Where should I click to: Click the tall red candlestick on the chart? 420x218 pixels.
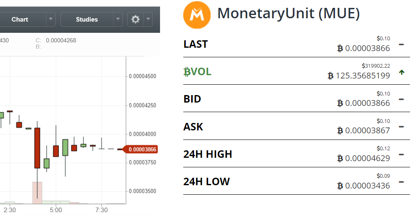pos(37,147)
